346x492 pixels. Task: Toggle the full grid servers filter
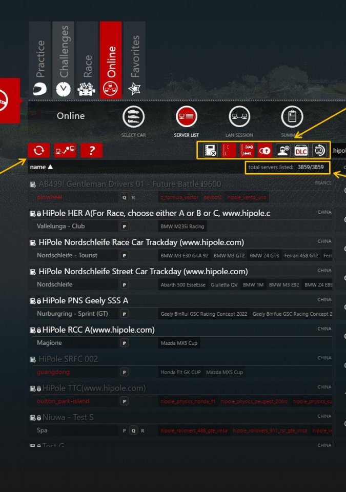[x=247, y=150]
